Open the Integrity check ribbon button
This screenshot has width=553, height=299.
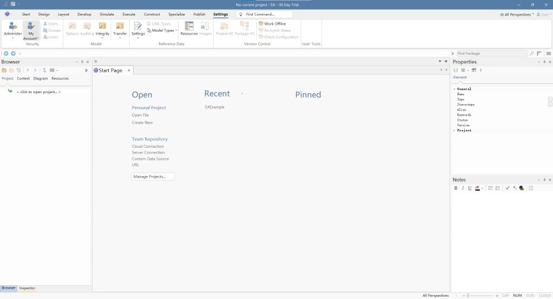pyautogui.click(x=103, y=30)
